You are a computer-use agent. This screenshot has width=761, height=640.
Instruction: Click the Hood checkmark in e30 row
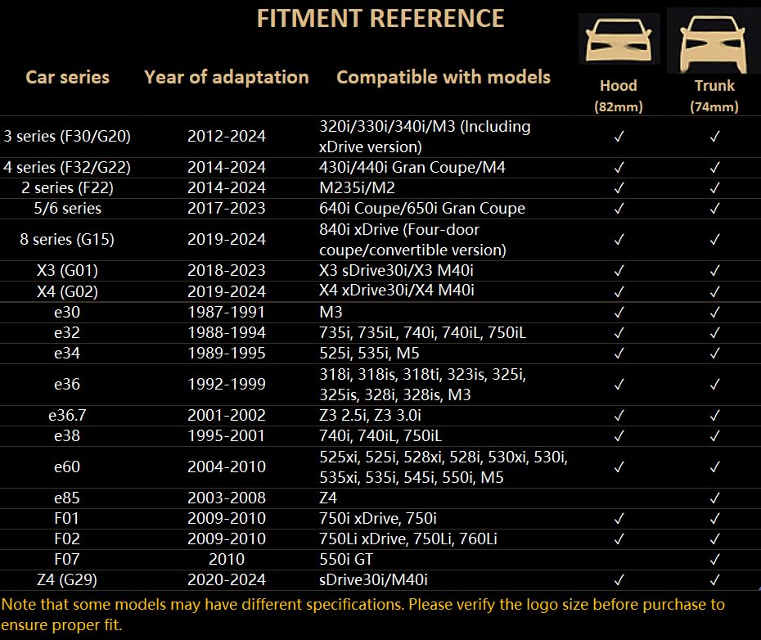click(x=619, y=313)
